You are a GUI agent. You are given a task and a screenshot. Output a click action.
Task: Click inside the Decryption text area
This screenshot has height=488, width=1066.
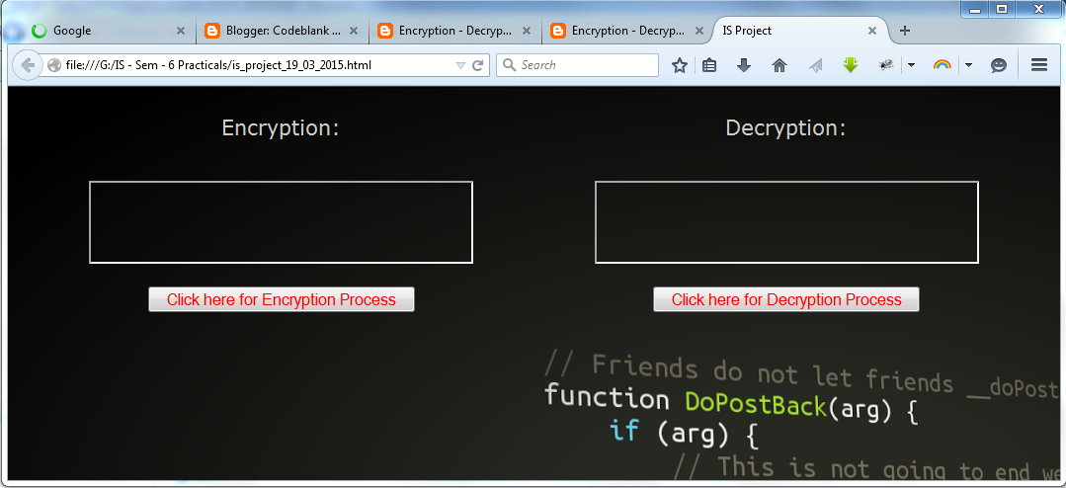pos(786,222)
